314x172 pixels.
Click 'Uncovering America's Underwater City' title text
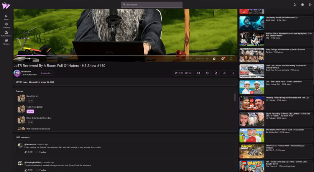pyautogui.click(x=281, y=18)
